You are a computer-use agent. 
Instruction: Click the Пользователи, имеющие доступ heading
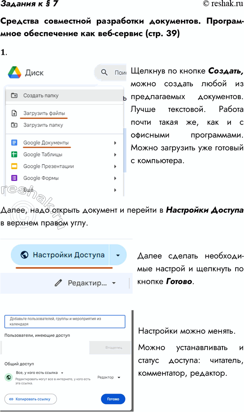coord(37,336)
